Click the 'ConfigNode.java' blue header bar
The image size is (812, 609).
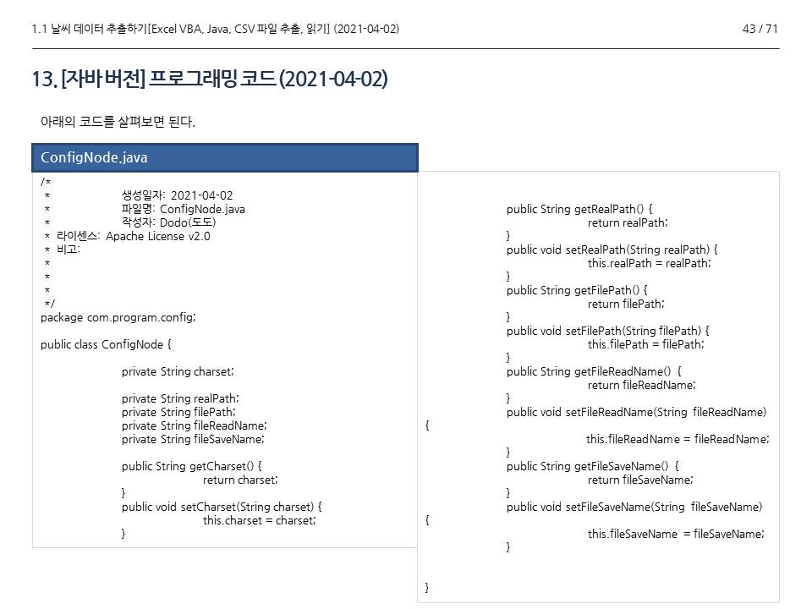click(x=225, y=157)
